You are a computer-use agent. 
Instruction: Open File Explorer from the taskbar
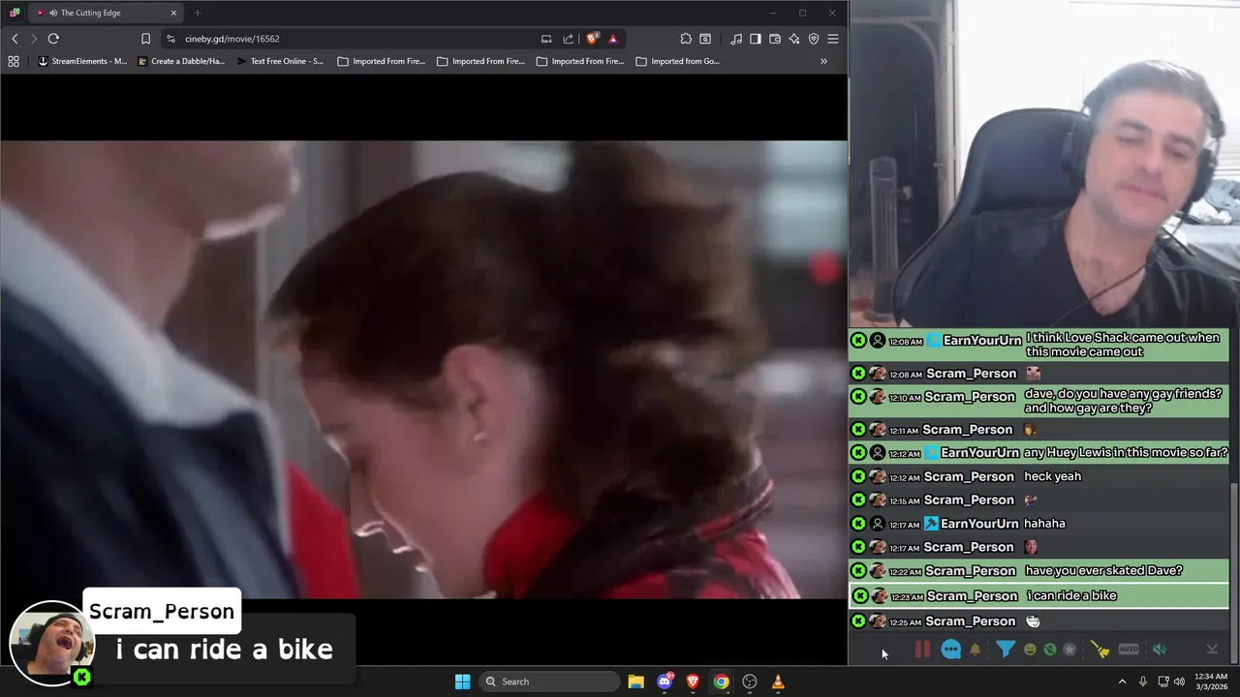[635, 682]
